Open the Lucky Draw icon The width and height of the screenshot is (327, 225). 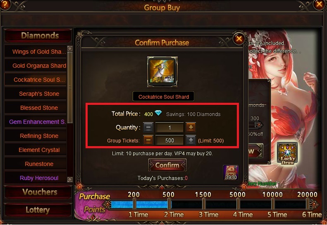[287, 153]
